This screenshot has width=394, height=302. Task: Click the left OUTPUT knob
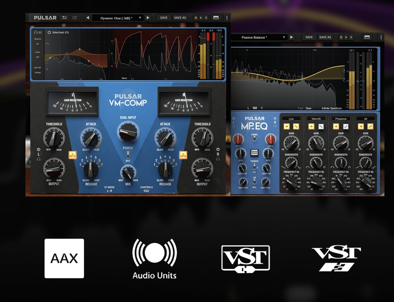(x=54, y=168)
